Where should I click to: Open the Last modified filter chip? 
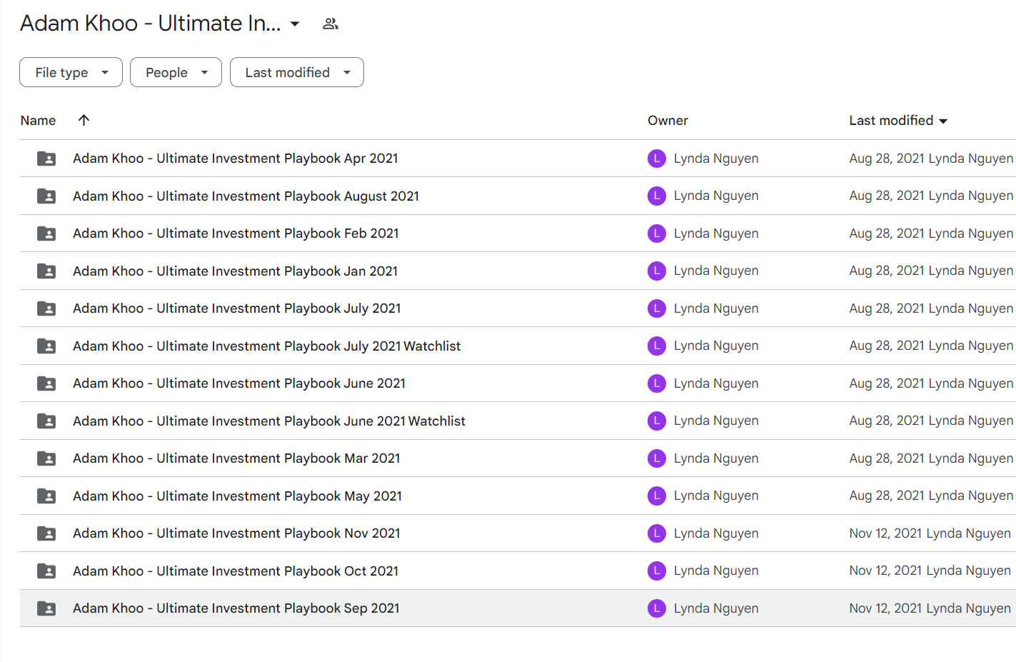297,72
